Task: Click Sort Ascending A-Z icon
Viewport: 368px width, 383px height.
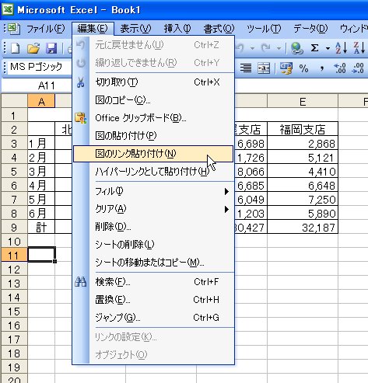Action: coord(341,48)
